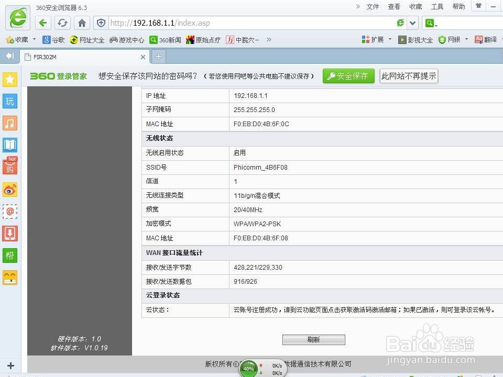Click the subnet mask value 255.255.255.0
The width and height of the screenshot is (503, 377).
coord(254,110)
